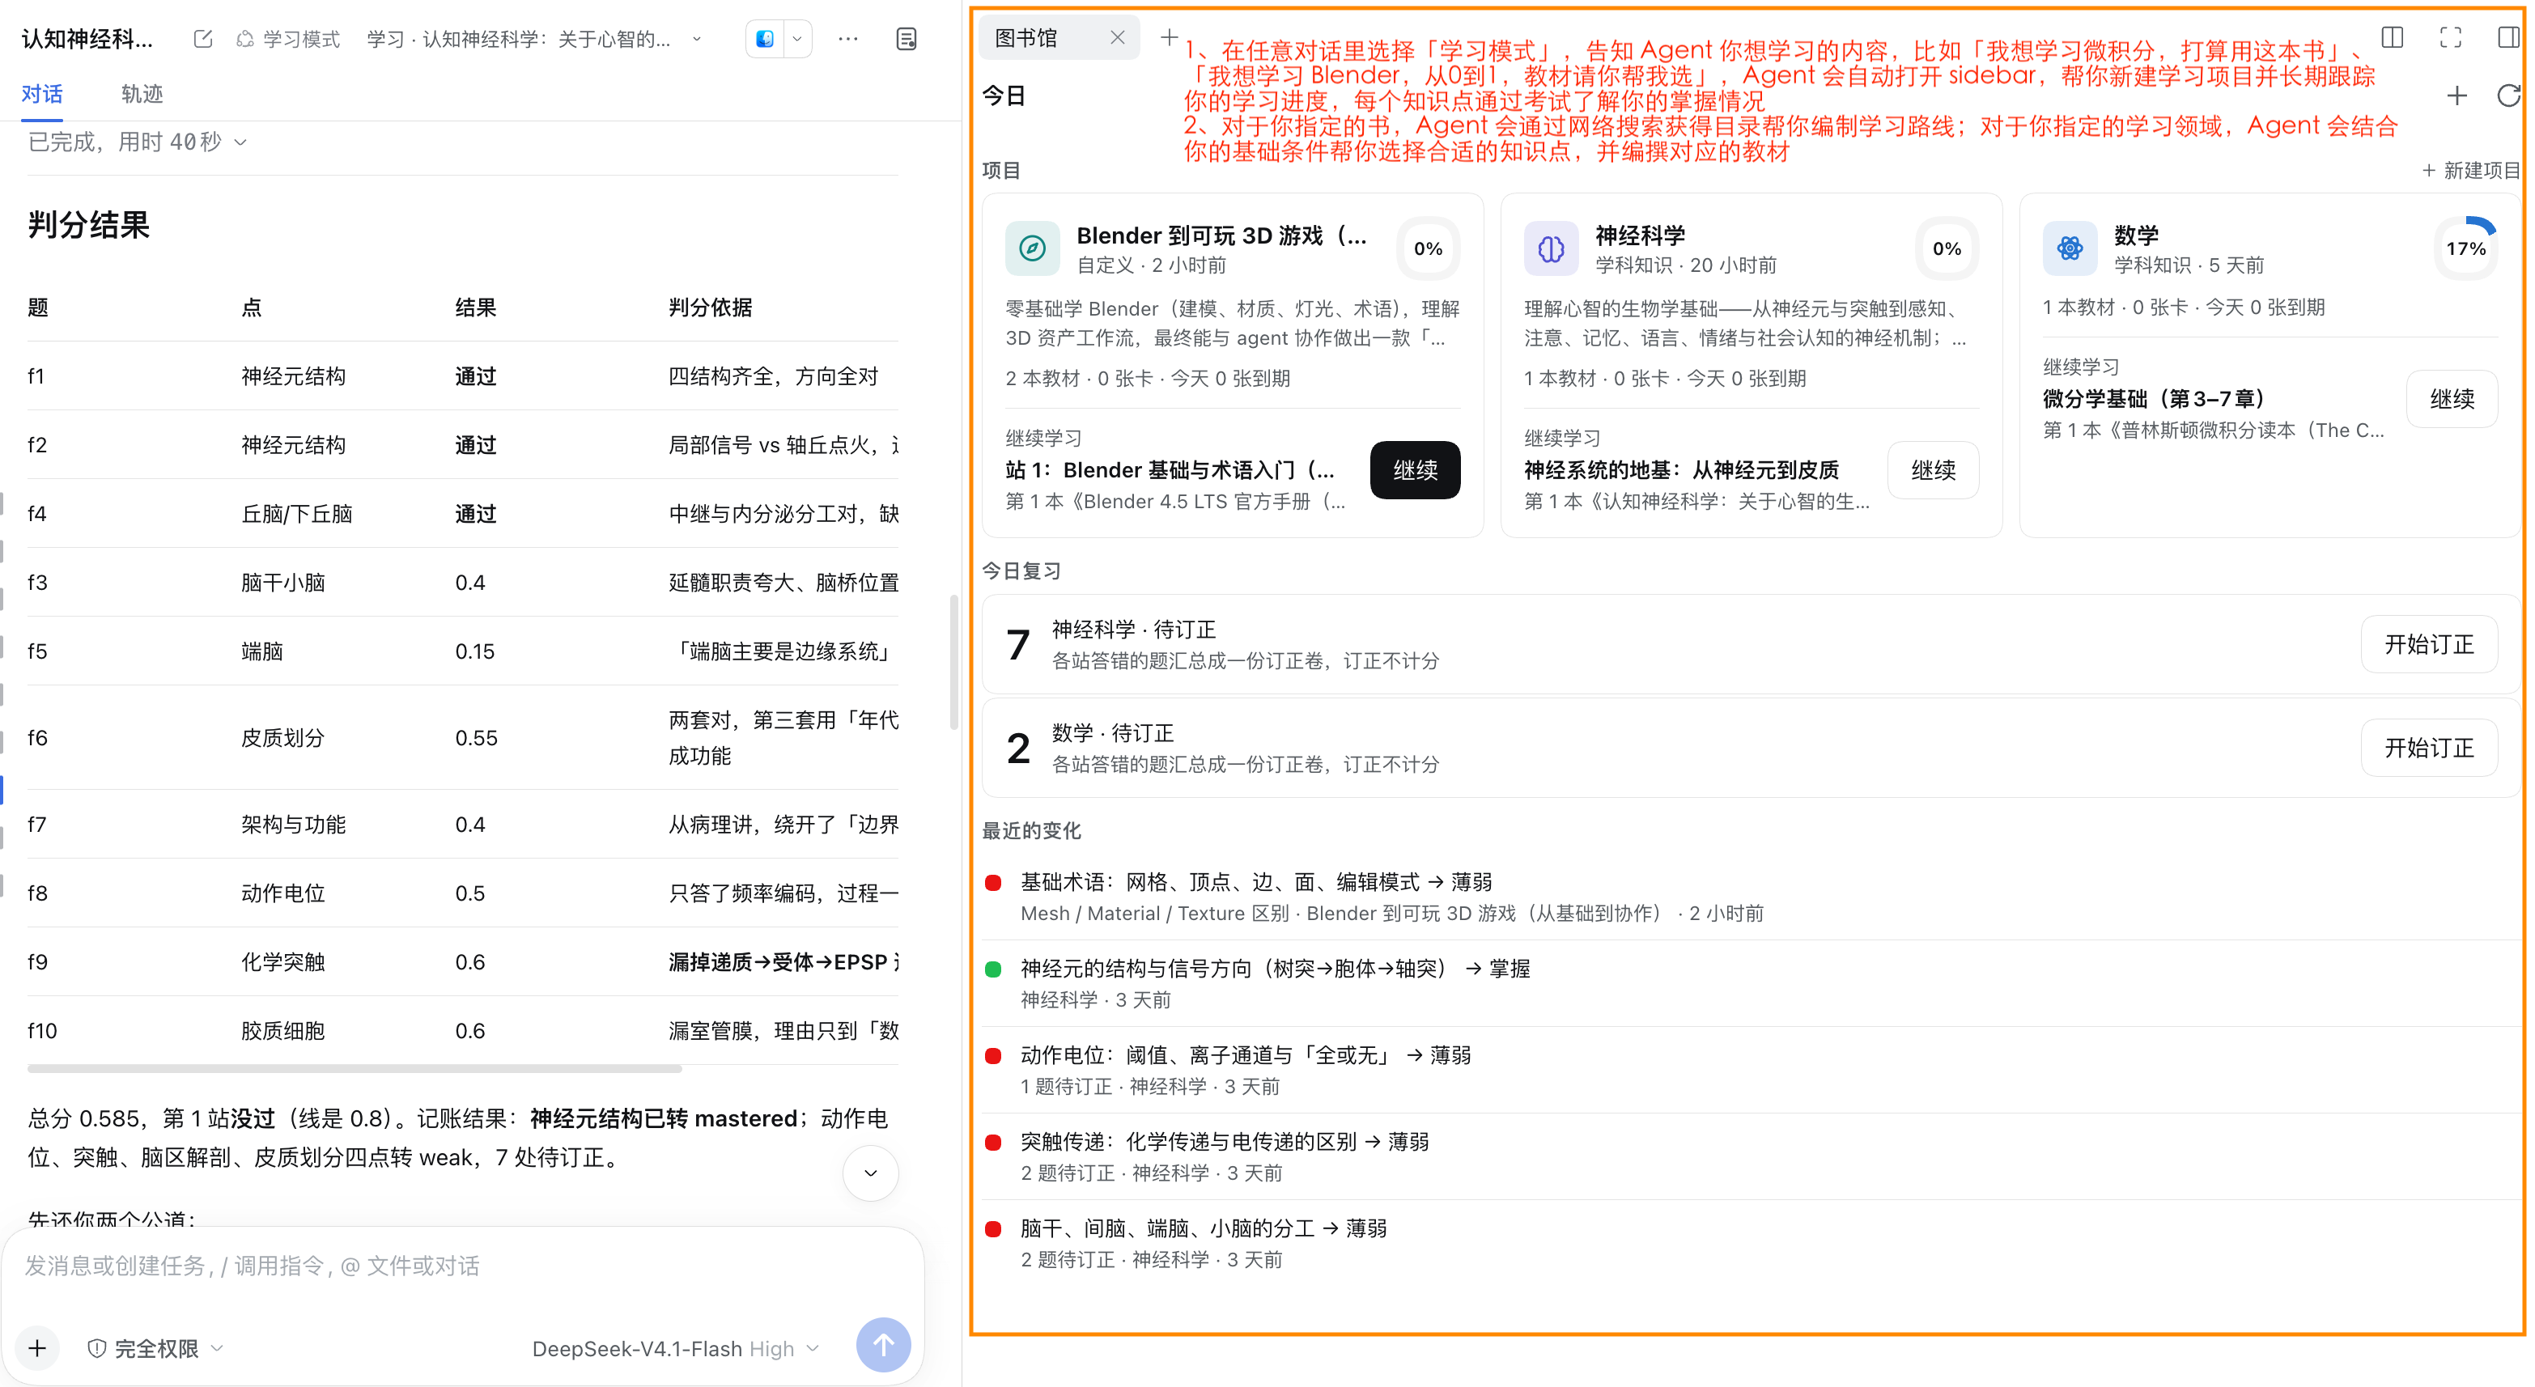This screenshot has width=2535, height=1387.
Task: Click the message input field
Action: coord(462,1266)
